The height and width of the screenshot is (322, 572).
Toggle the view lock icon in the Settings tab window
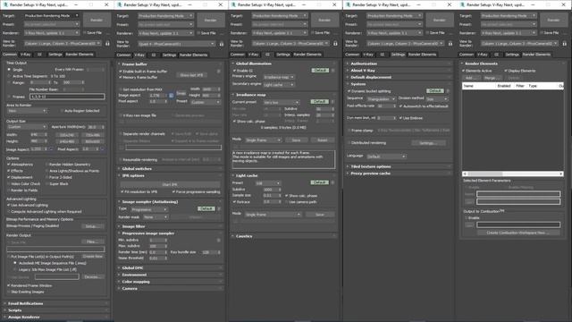coord(450,44)
